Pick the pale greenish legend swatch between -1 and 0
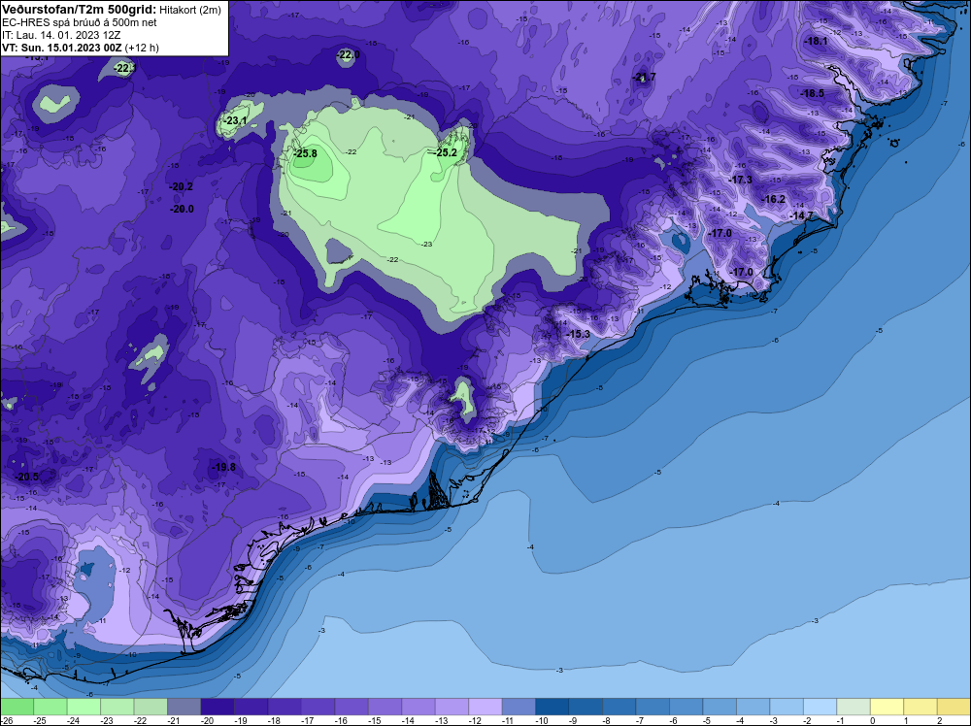 (x=854, y=707)
